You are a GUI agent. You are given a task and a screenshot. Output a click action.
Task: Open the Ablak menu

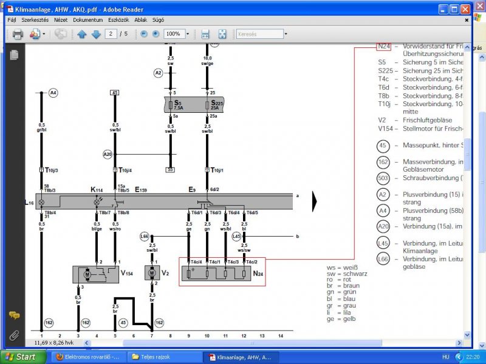coord(141,20)
